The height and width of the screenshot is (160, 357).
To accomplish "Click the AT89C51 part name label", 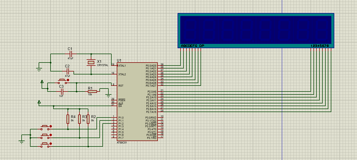I will pyautogui.click(x=122, y=143).
